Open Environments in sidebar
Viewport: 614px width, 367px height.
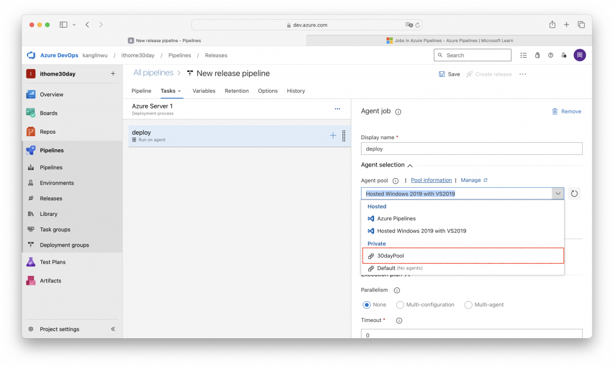coord(56,183)
